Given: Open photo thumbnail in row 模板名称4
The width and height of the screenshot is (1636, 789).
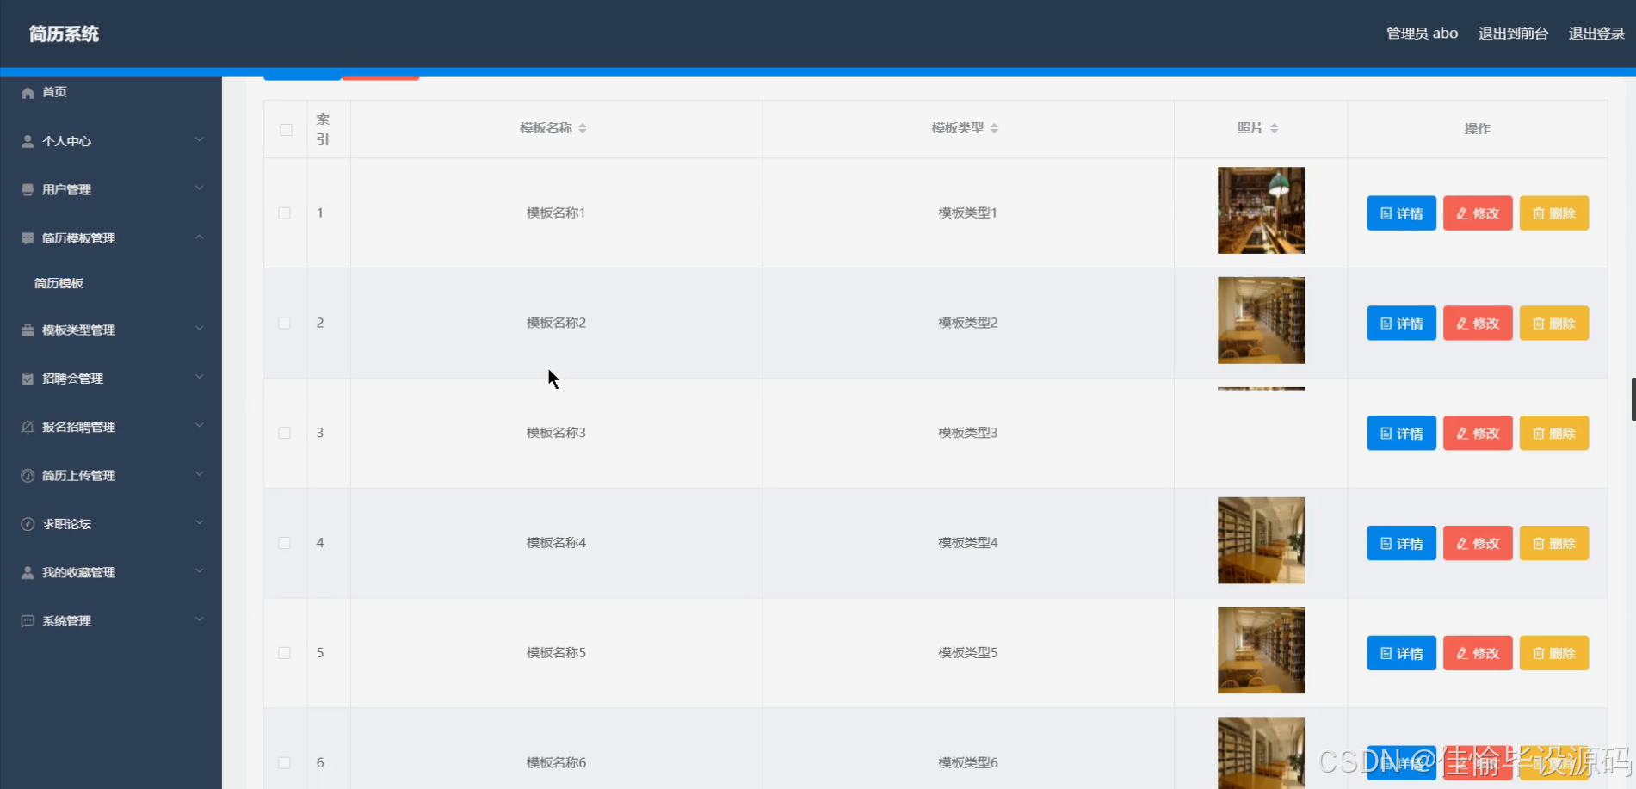Looking at the screenshot, I should [1261, 540].
